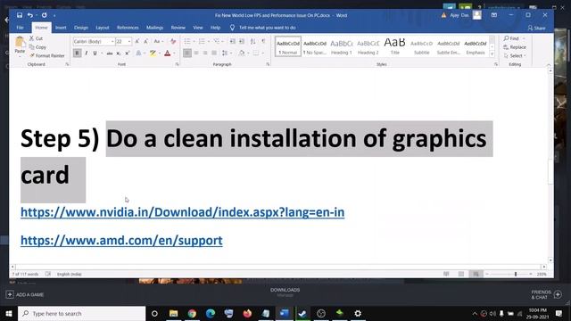Viewport: 571px width, 321px height.
Task: Align text right
Action: tap(205, 53)
